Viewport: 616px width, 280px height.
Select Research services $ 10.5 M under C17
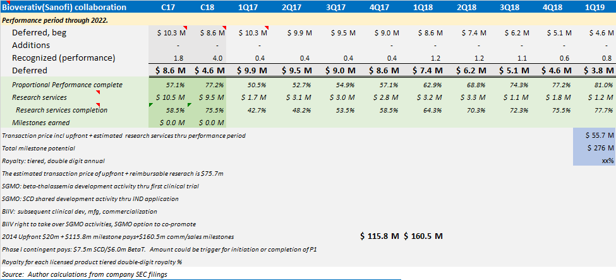point(171,97)
